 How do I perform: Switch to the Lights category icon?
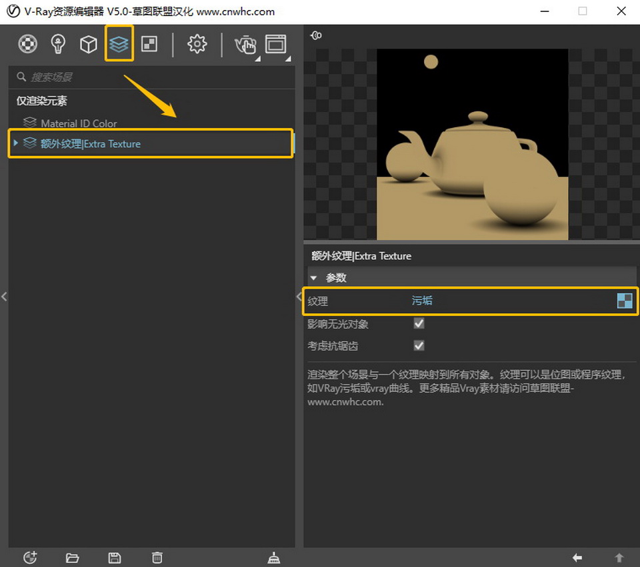[59, 44]
